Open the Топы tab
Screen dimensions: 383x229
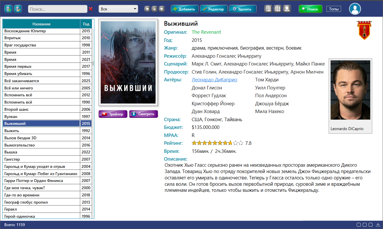[x=334, y=9]
